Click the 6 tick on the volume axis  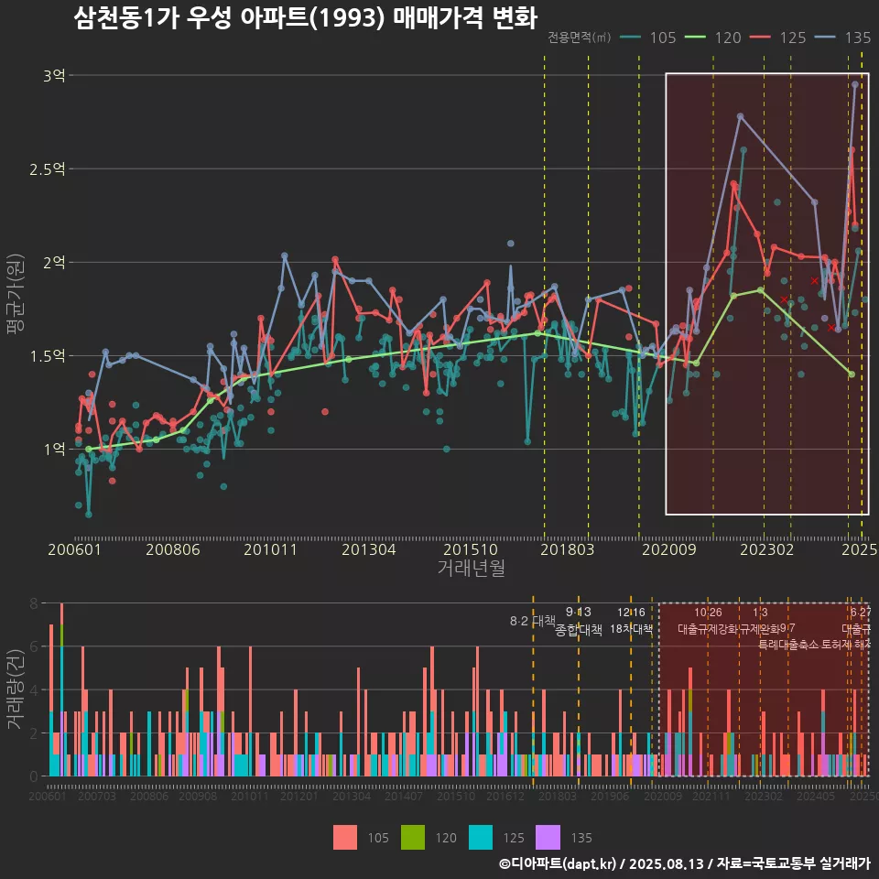34,647
